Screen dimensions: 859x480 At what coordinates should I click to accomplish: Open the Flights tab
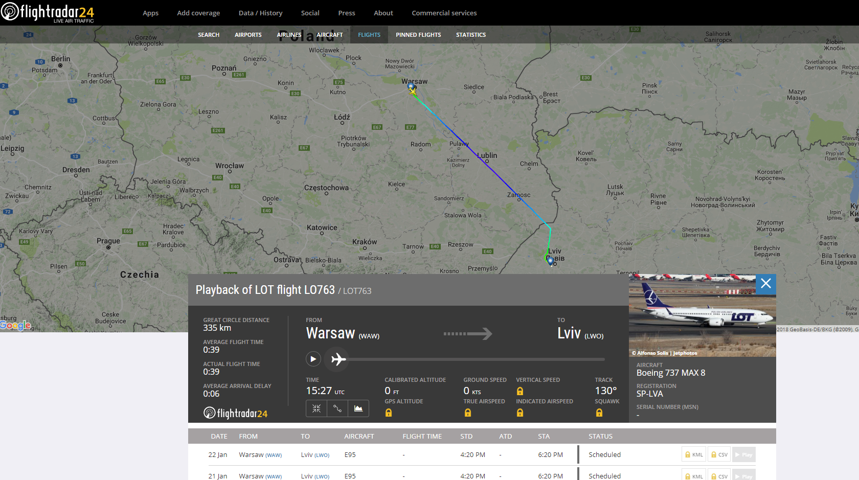[x=369, y=35]
